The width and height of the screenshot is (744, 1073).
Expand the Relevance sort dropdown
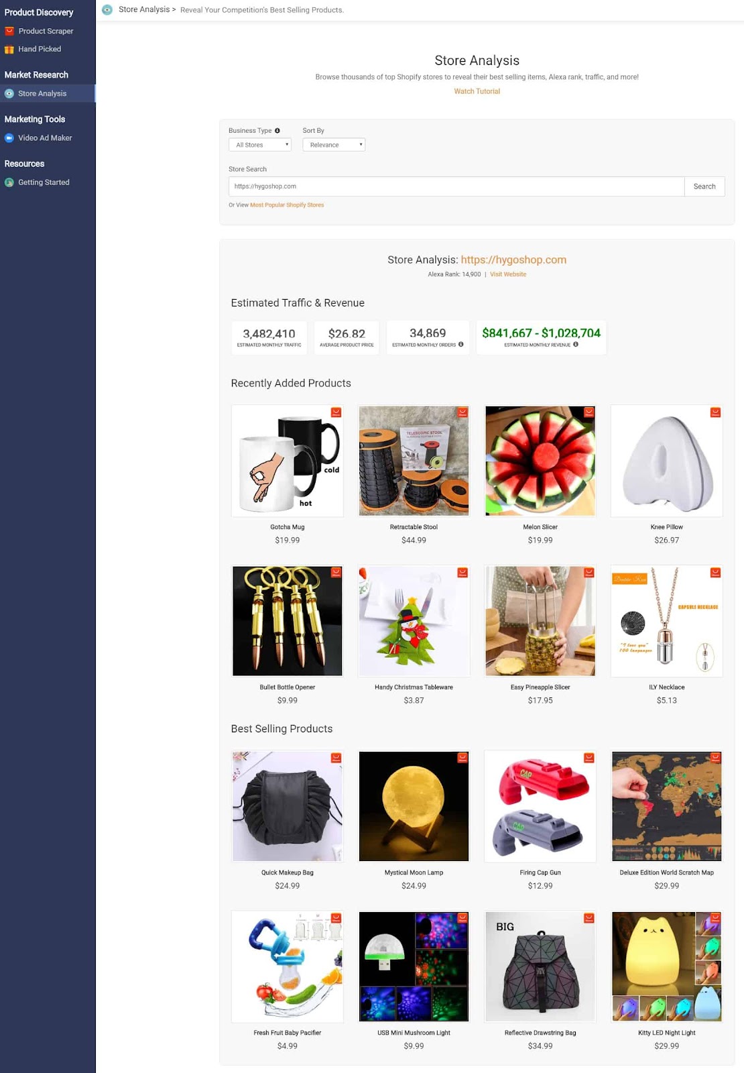tap(334, 145)
